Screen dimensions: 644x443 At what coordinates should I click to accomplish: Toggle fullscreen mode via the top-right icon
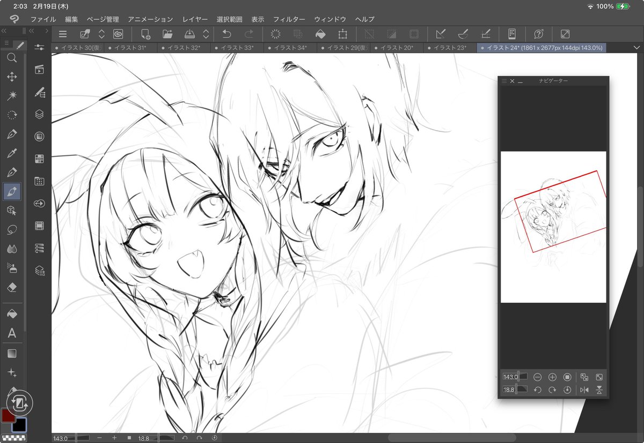564,34
